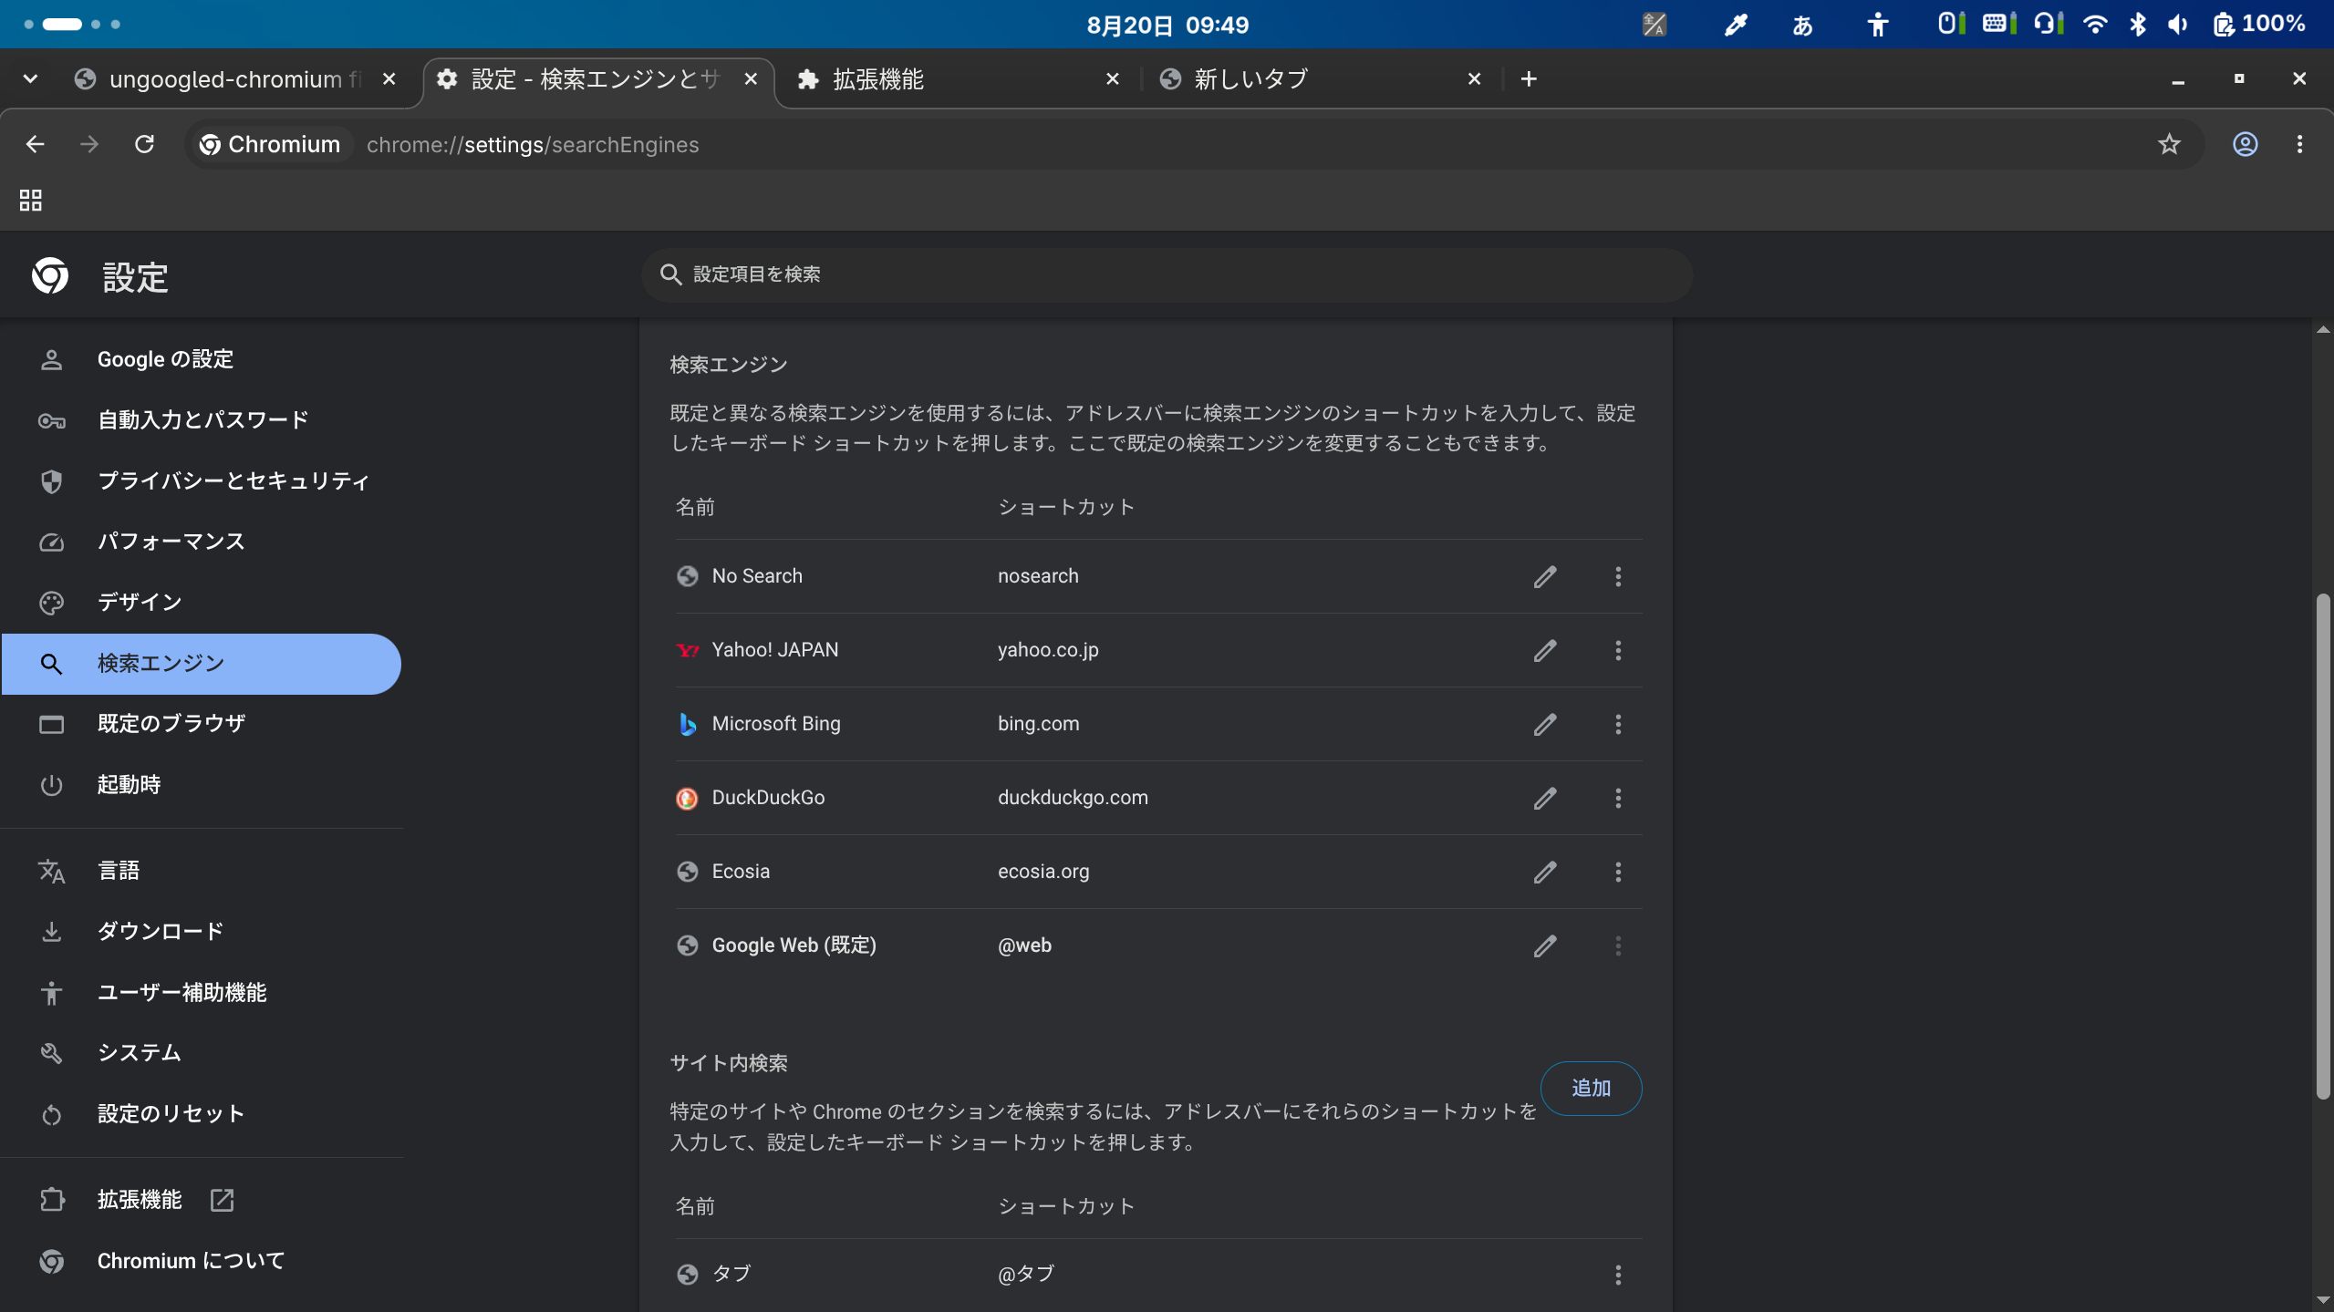Open システム settings section

(202, 1053)
